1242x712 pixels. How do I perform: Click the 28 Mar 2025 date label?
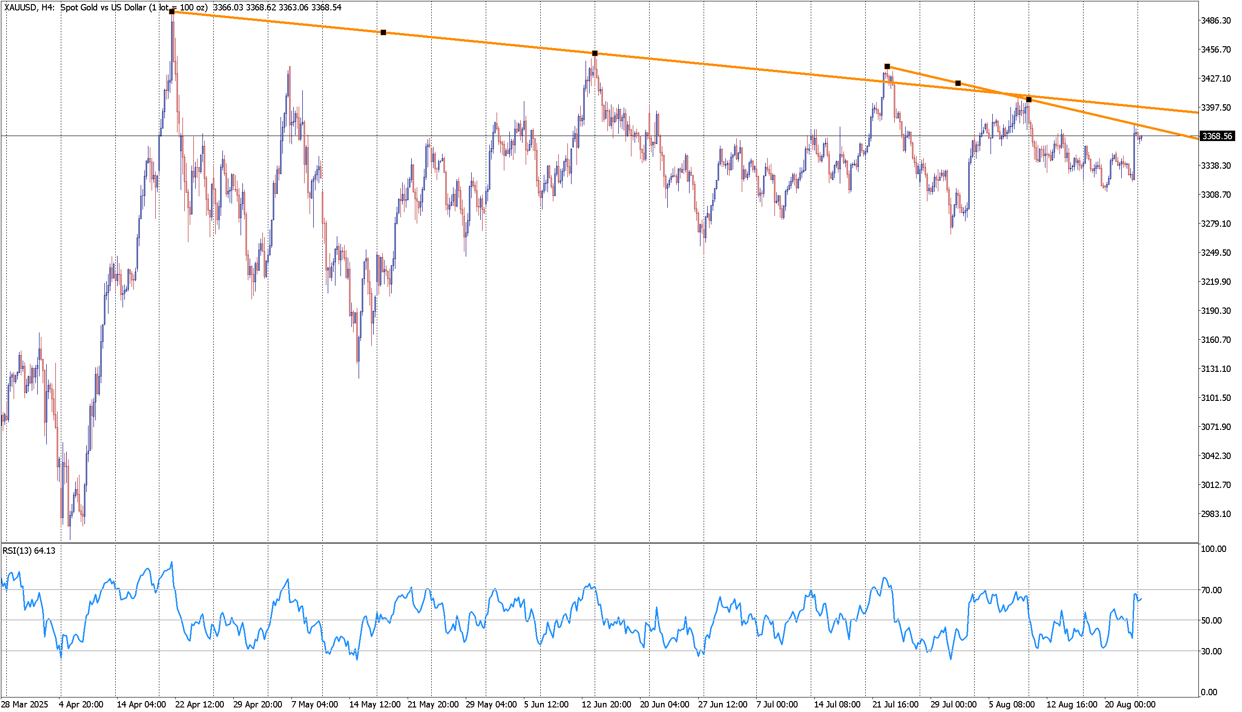25,704
